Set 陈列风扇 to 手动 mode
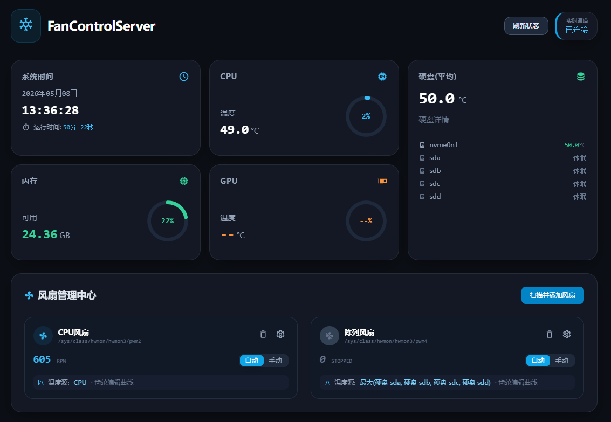 coord(561,361)
